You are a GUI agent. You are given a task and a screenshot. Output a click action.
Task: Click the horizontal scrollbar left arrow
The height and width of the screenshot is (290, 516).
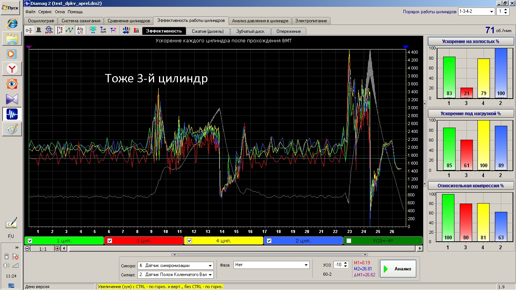click(64, 248)
